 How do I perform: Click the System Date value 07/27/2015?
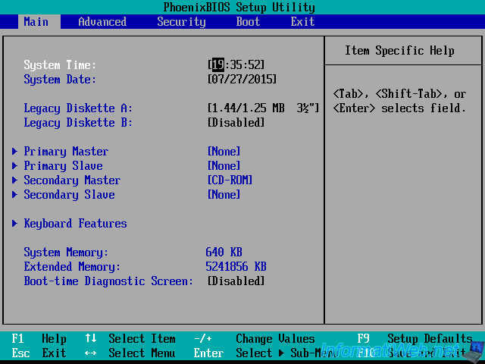pos(242,79)
